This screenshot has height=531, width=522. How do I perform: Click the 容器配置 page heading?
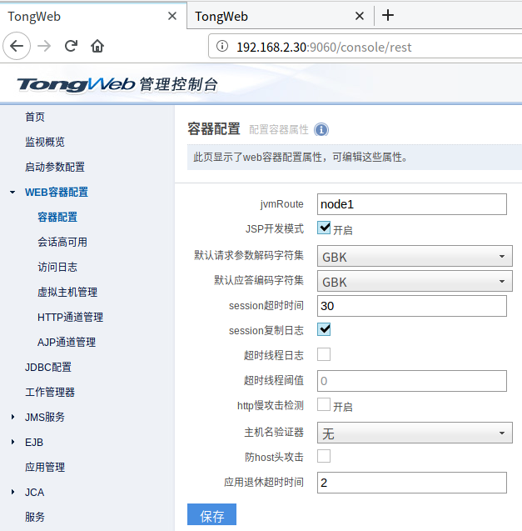(214, 129)
